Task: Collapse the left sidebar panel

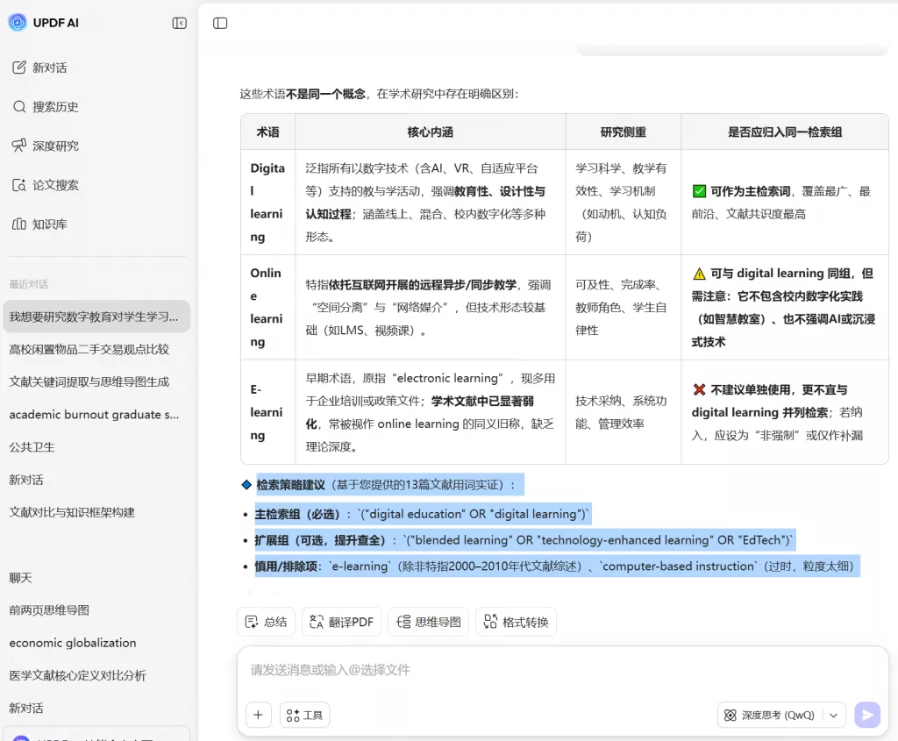Action: pyautogui.click(x=180, y=23)
